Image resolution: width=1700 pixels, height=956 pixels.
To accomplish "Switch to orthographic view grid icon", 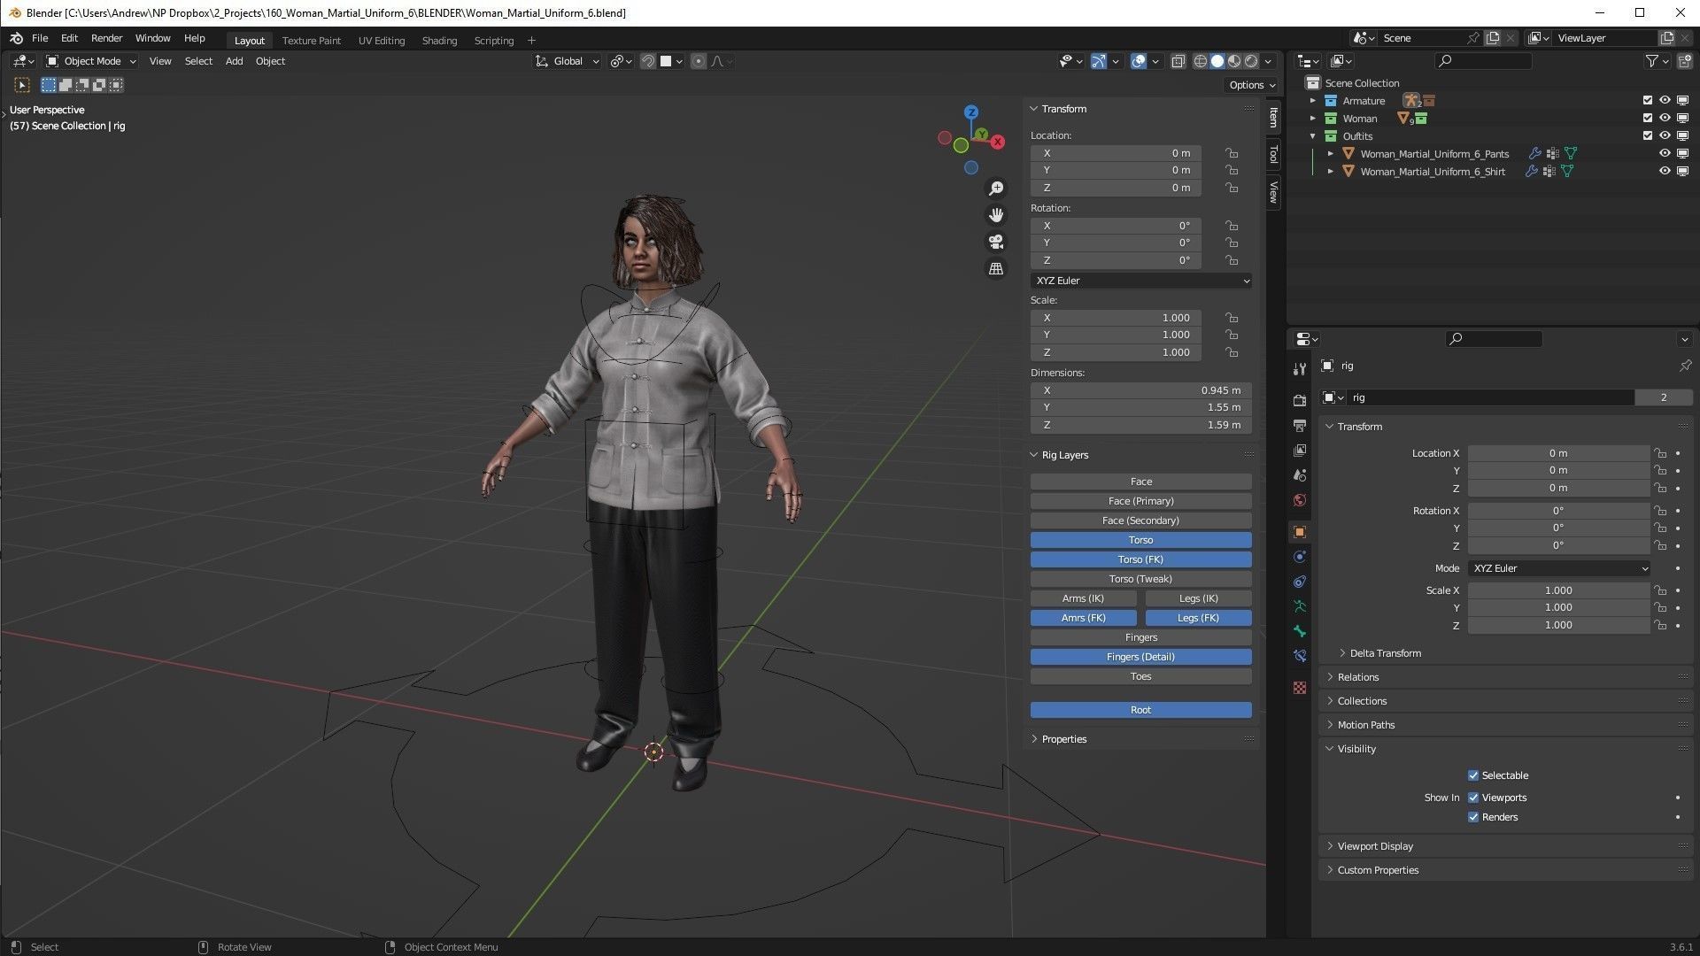I will pyautogui.click(x=996, y=268).
